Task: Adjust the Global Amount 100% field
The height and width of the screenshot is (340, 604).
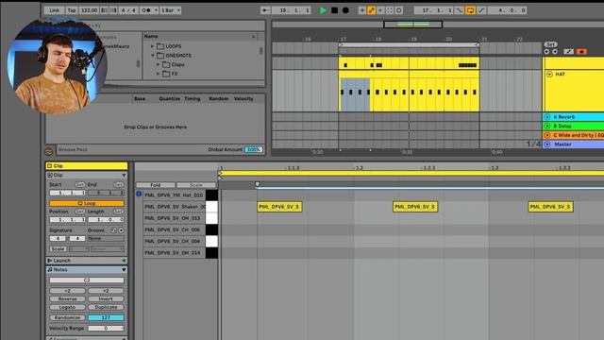Action: pyautogui.click(x=254, y=149)
